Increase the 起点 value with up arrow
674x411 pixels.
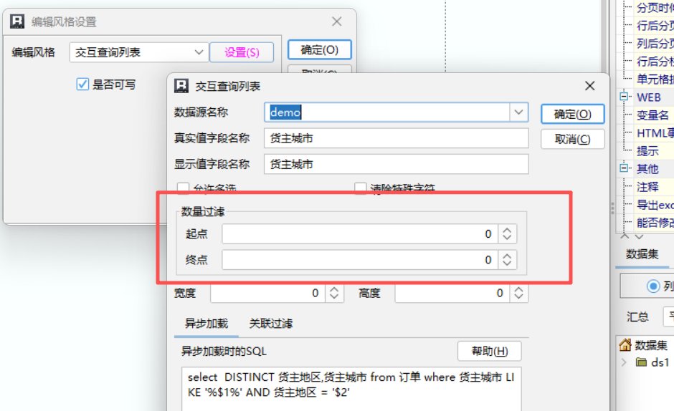tap(507, 230)
